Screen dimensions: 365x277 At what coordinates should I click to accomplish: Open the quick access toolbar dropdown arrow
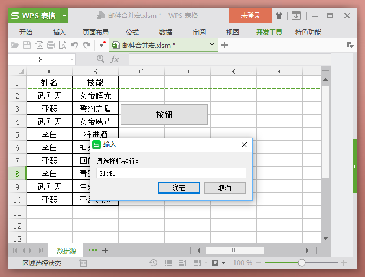(101, 45)
